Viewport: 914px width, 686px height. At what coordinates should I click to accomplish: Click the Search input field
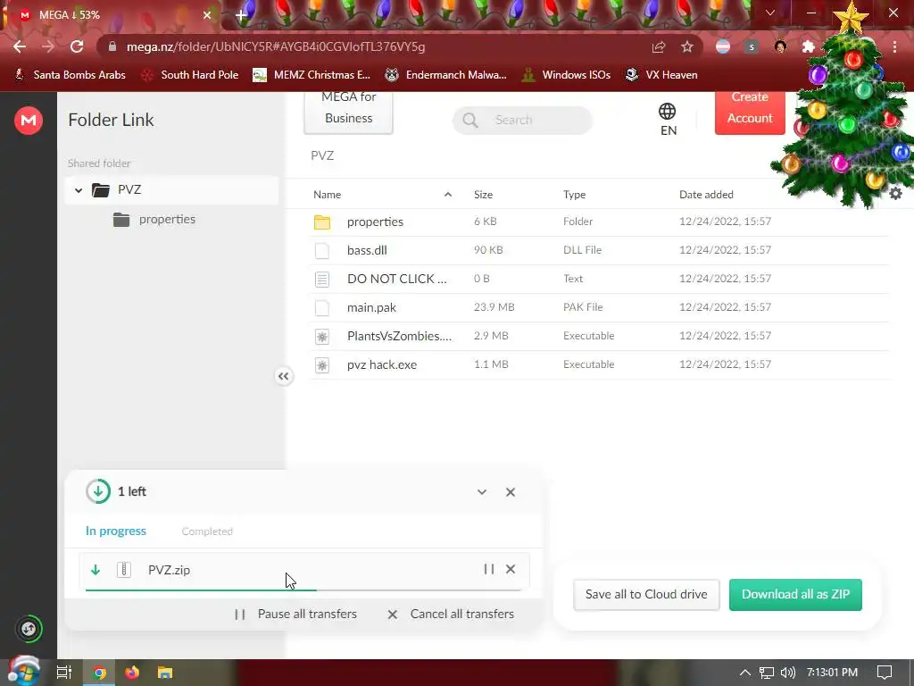click(522, 121)
